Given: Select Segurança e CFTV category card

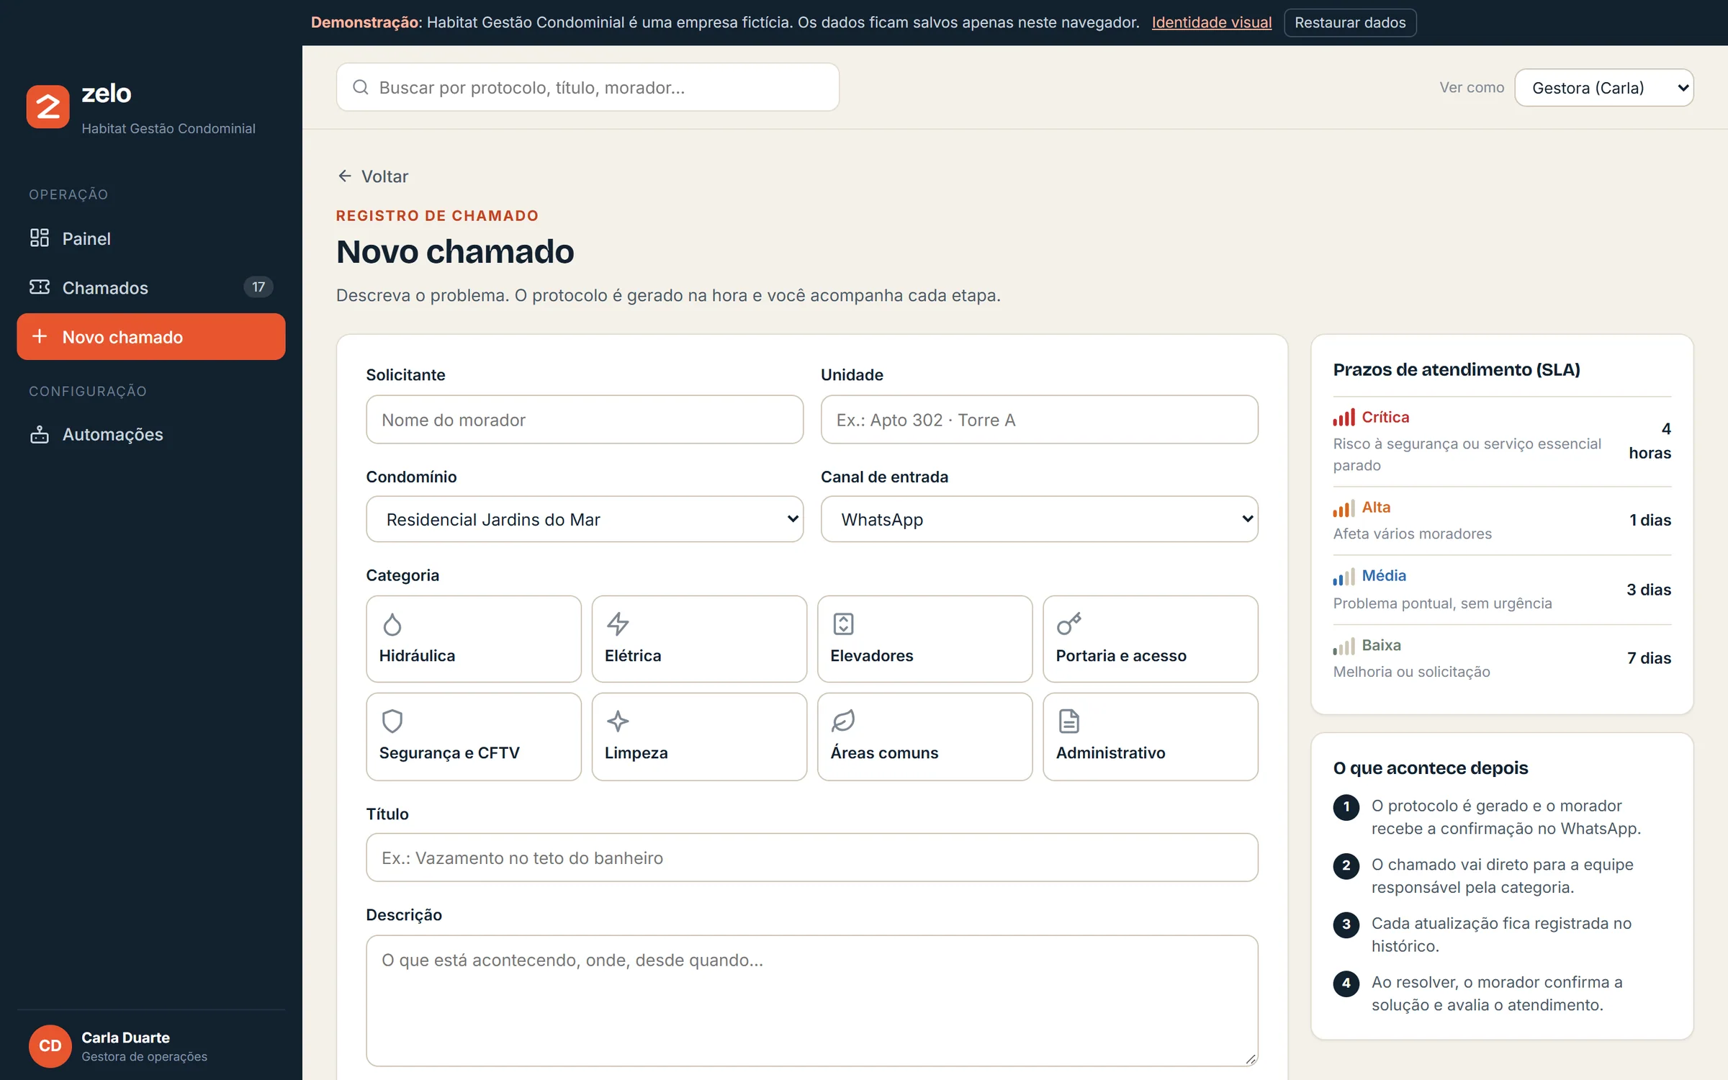Looking at the screenshot, I should pos(474,737).
